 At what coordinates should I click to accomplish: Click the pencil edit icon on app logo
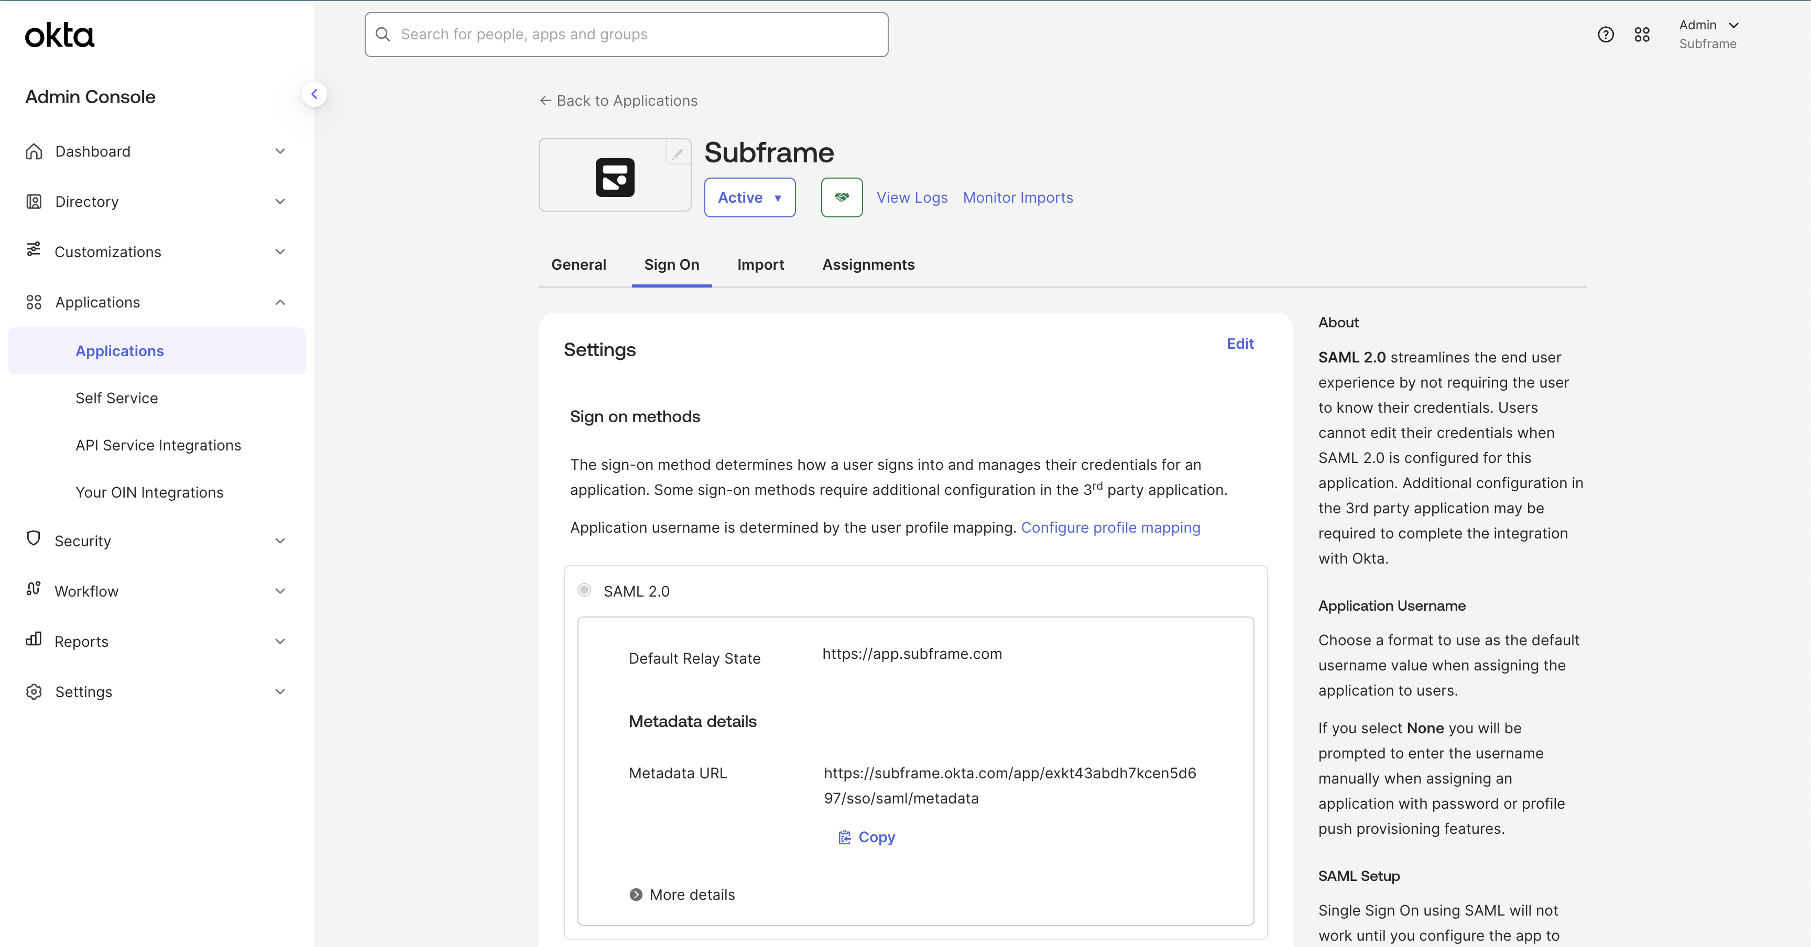click(x=677, y=152)
